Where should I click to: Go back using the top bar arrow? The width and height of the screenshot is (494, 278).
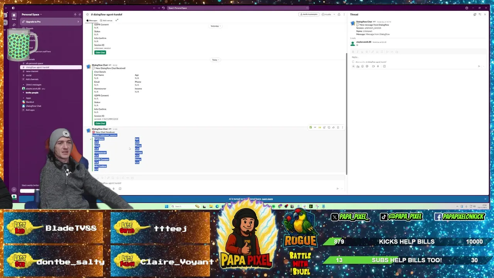coord(154,8)
